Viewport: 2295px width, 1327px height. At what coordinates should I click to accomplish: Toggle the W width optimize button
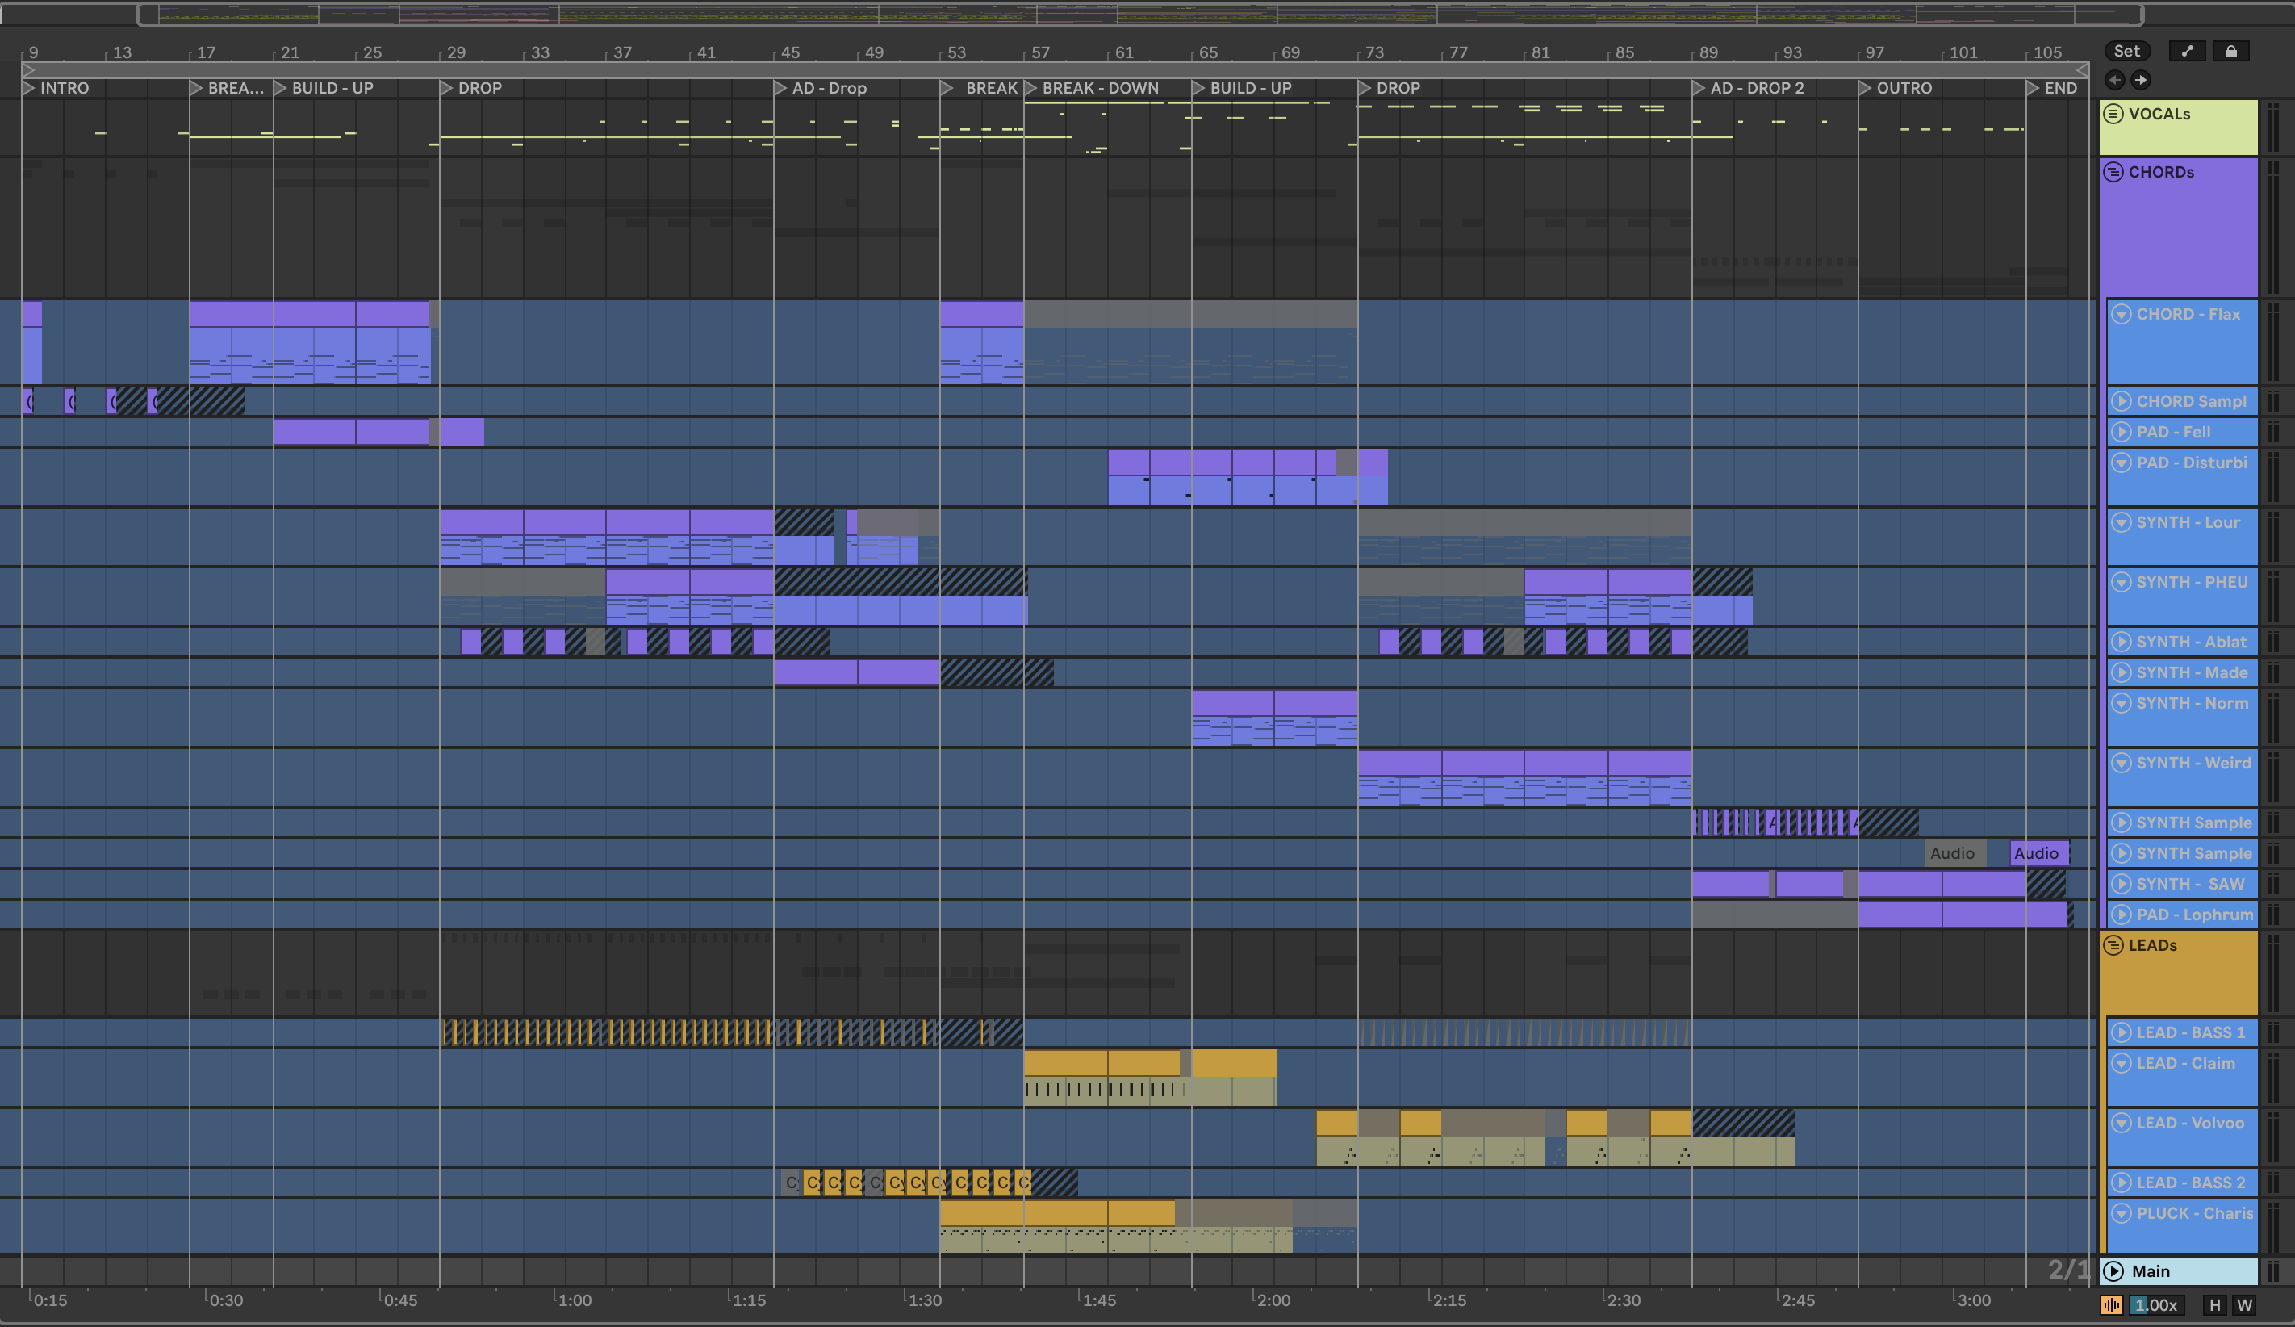(x=2245, y=1305)
